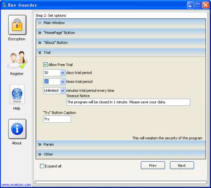Open the minutes trial period dropdown

click(x=62, y=91)
